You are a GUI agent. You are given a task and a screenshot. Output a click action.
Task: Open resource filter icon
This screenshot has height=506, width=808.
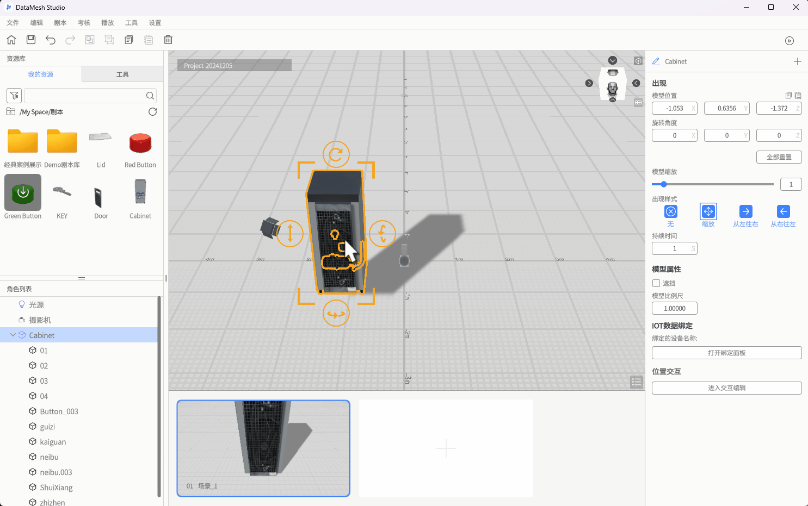point(14,96)
